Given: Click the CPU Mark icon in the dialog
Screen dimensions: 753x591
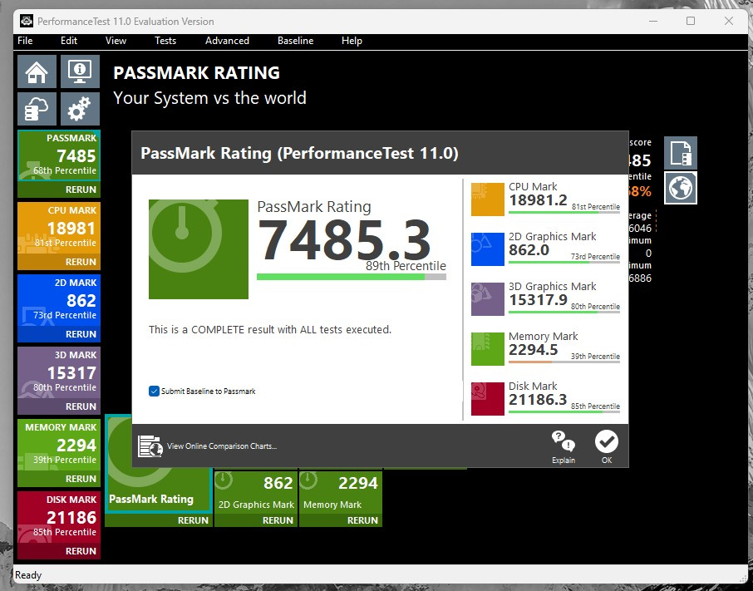Looking at the screenshot, I should coord(488,199).
